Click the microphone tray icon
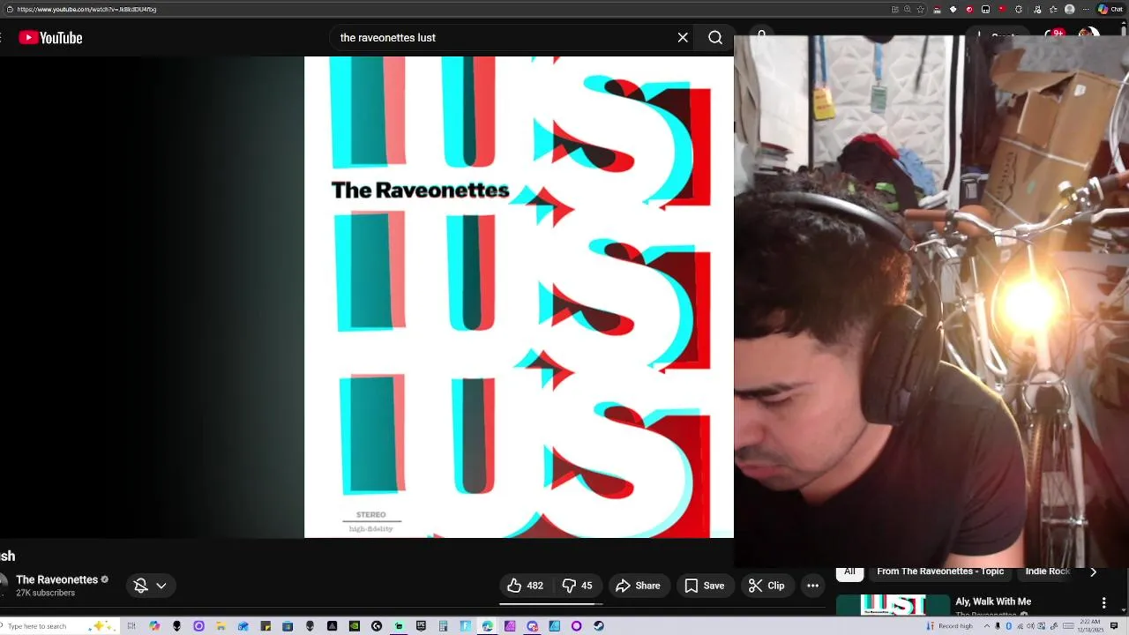 click(x=998, y=626)
